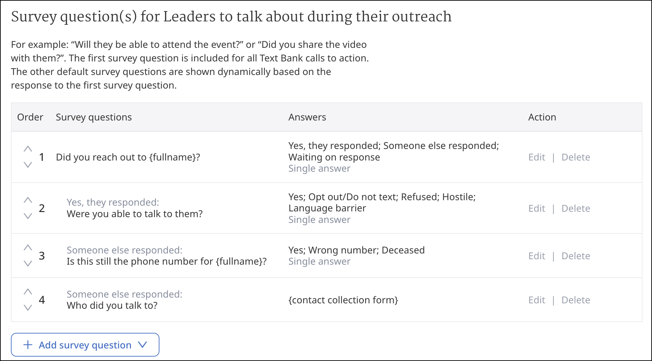
Task: Move question 2 up with the arrow
Action: point(28,200)
